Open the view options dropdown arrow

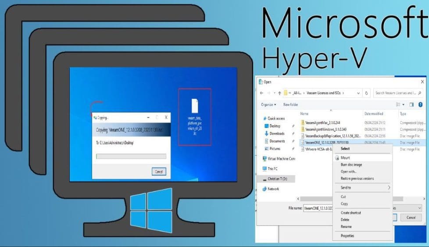point(403,104)
